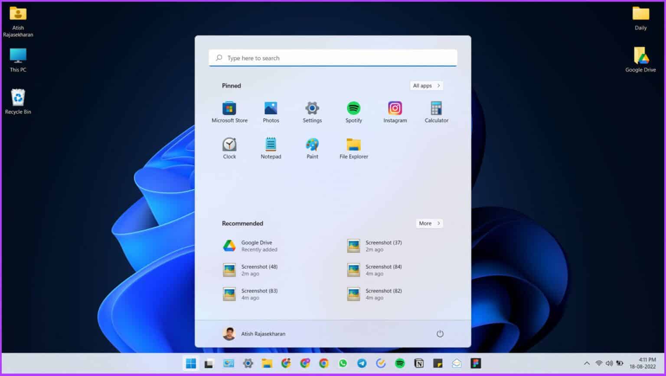Launch Spotify from pinned apps
The image size is (666, 376).
coord(353,112)
